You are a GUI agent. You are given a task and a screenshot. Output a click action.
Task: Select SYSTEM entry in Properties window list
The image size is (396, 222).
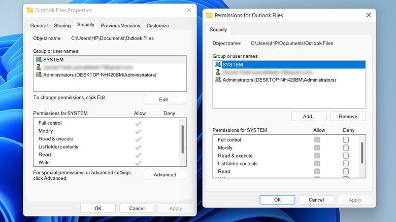pos(110,59)
